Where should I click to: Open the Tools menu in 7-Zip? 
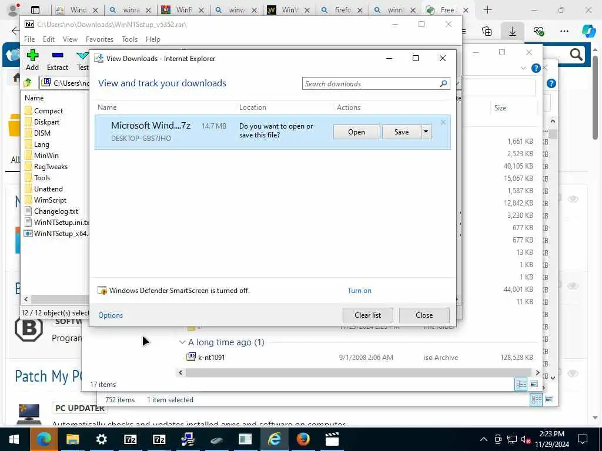click(x=129, y=39)
